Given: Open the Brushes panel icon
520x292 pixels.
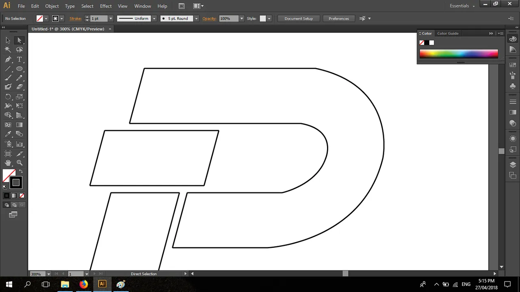Looking at the screenshot, I should (x=513, y=75).
